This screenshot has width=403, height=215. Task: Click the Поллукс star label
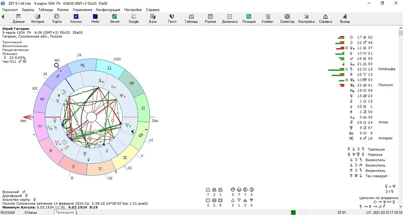click(386, 85)
